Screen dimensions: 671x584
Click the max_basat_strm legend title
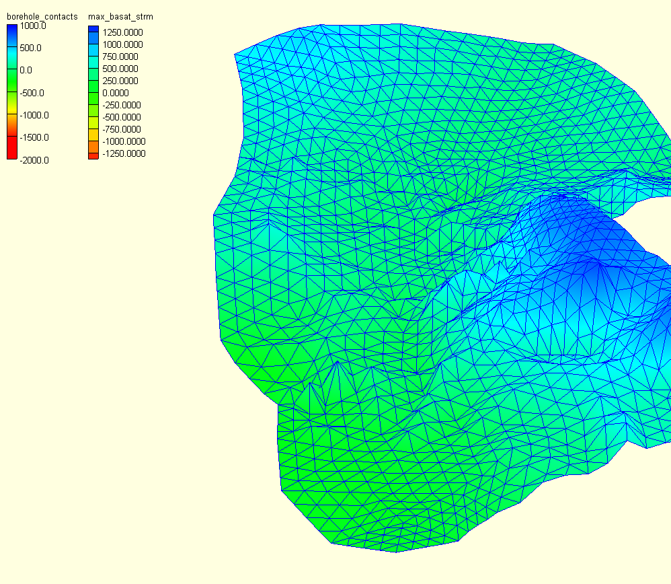pos(120,16)
